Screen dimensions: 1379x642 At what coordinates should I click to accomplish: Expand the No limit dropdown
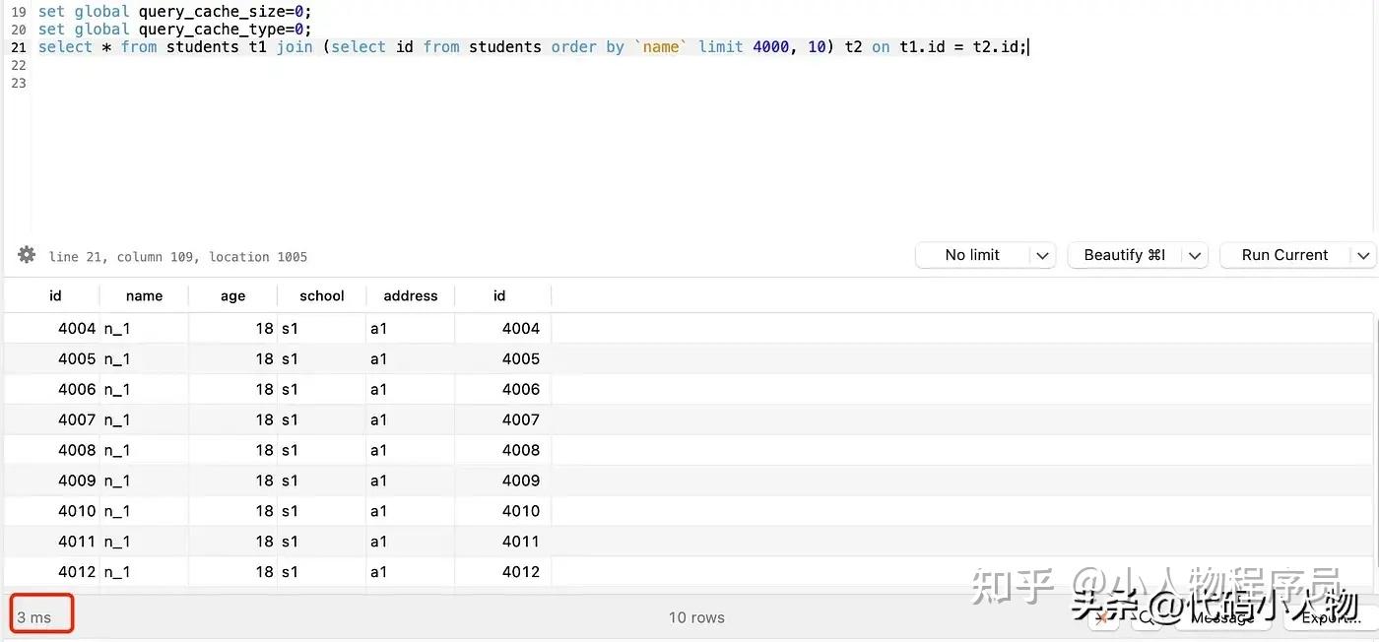point(1041,255)
